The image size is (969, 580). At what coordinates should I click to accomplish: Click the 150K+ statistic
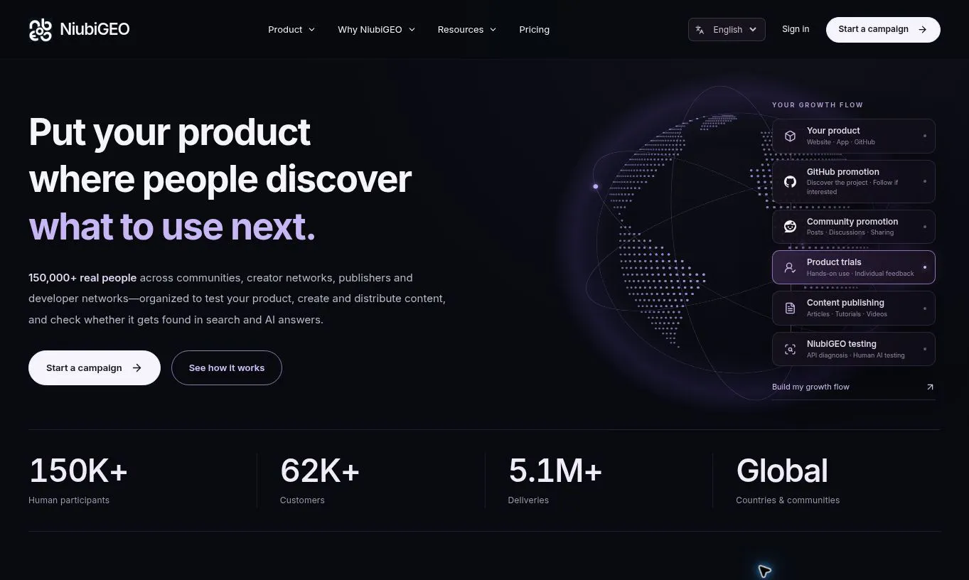78,471
